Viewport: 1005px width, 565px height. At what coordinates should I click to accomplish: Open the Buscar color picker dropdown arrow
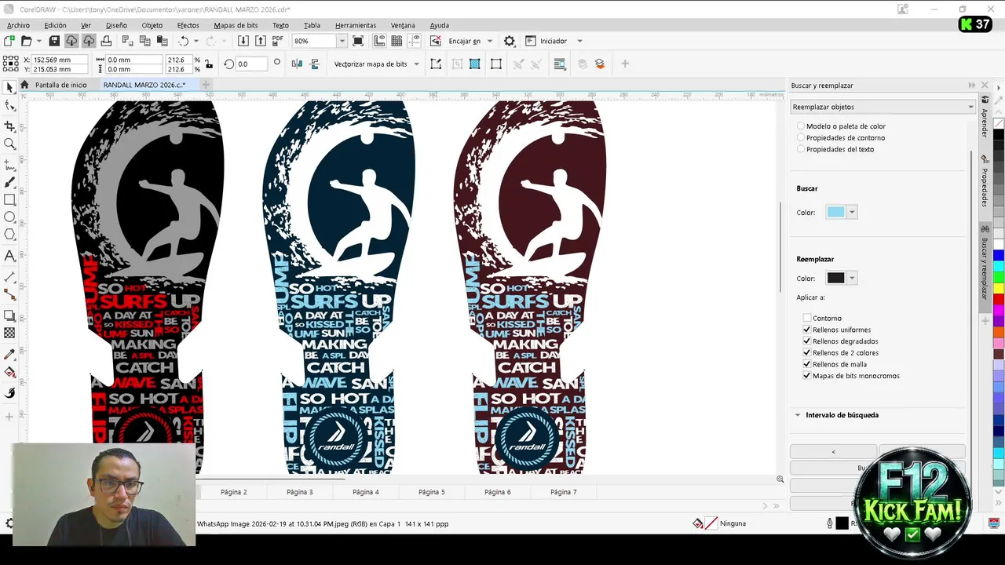click(x=852, y=212)
